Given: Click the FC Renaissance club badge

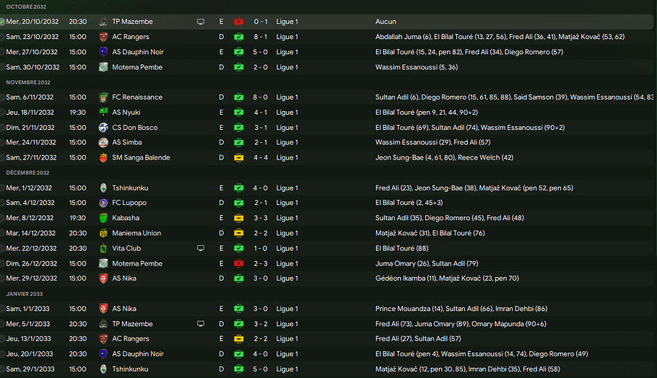Looking at the screenshot, I should click(x=103, y=97).
